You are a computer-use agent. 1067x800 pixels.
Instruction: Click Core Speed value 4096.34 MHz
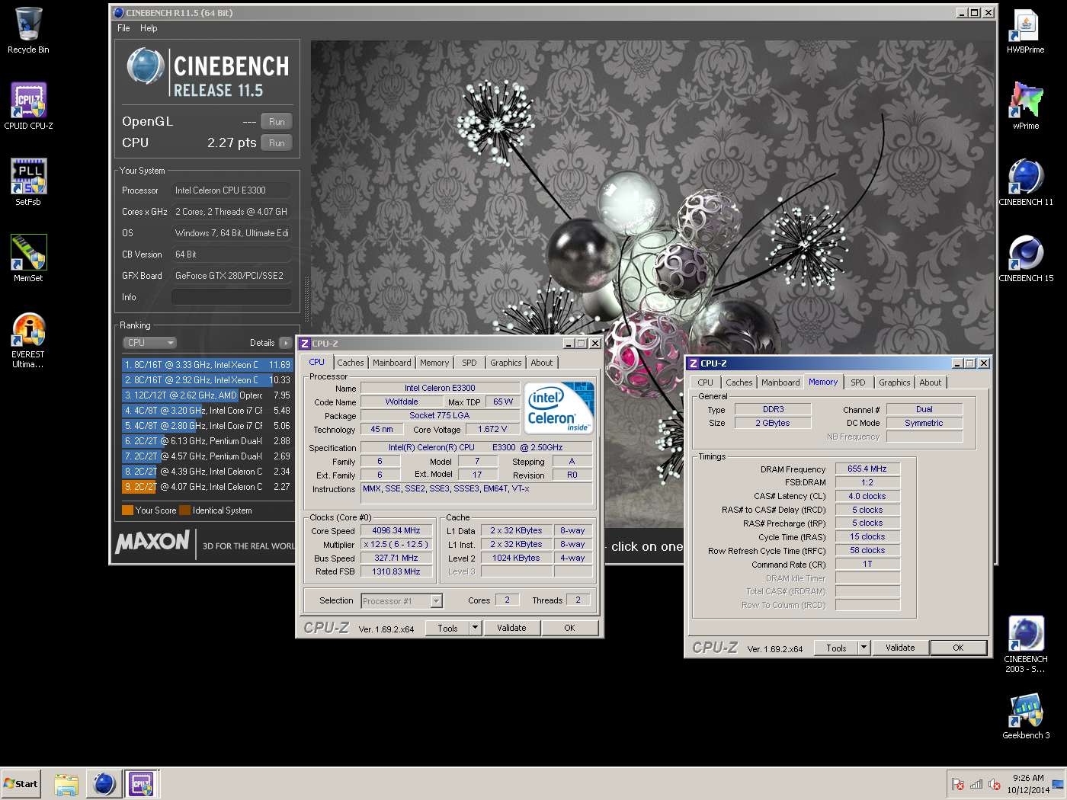pyautogui.click(x=396, y=530)
